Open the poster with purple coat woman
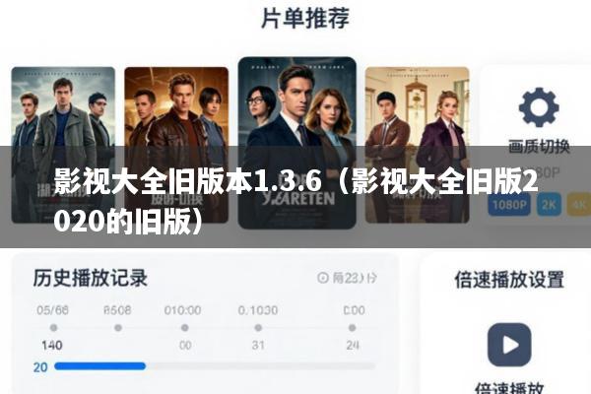 pos(418,145)
